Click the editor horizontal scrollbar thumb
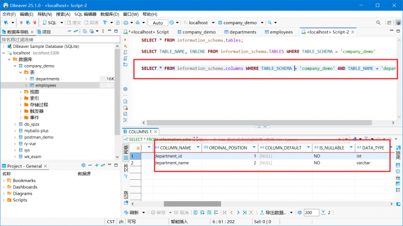403x226 pixels. [259, 122]
